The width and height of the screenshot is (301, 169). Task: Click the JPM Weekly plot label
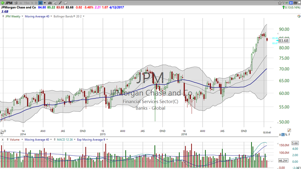click(13, 17)
